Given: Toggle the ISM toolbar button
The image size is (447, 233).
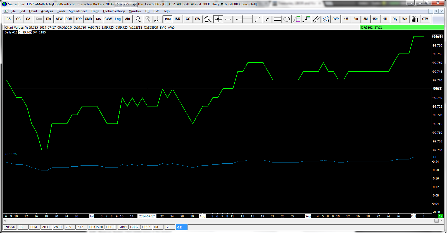Looking at the screenshot, I should pos(168,19).
